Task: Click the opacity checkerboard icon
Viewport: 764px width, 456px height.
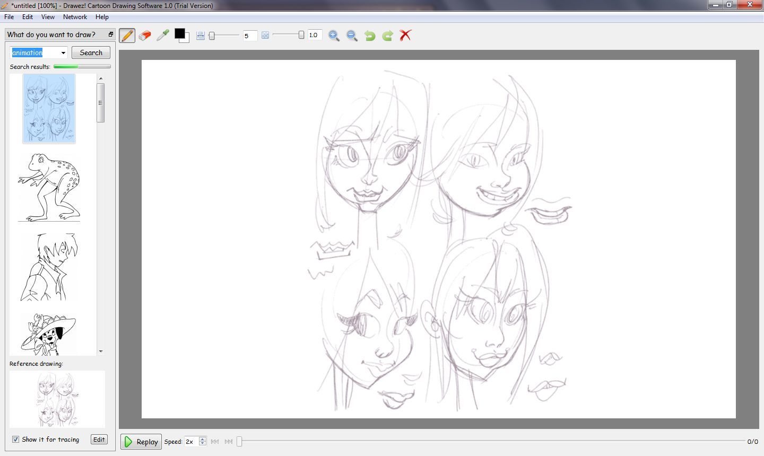Action: pyautogui.click(x=265, y=36)
